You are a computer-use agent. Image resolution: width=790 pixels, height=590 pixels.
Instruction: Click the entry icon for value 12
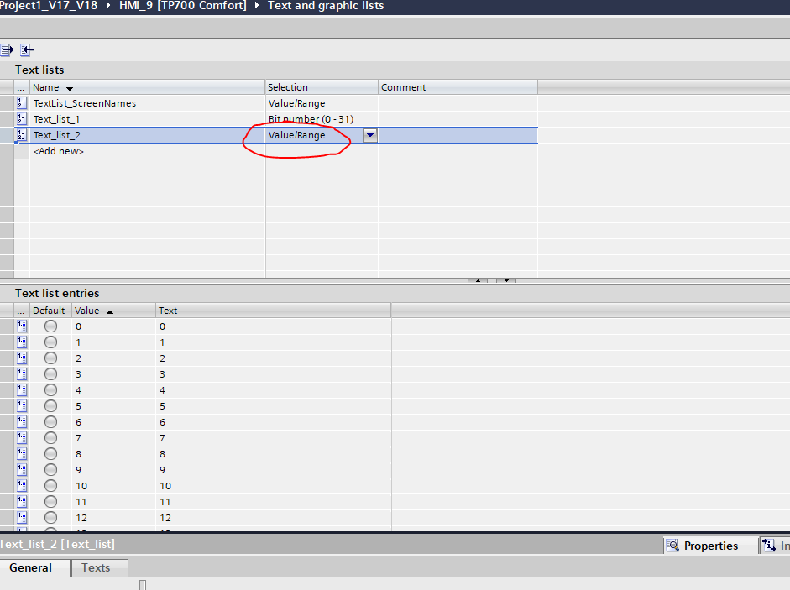coord(22,518)
